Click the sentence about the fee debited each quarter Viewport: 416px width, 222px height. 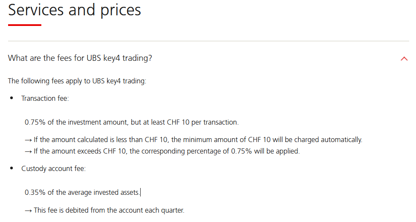(x=109, y=210)
